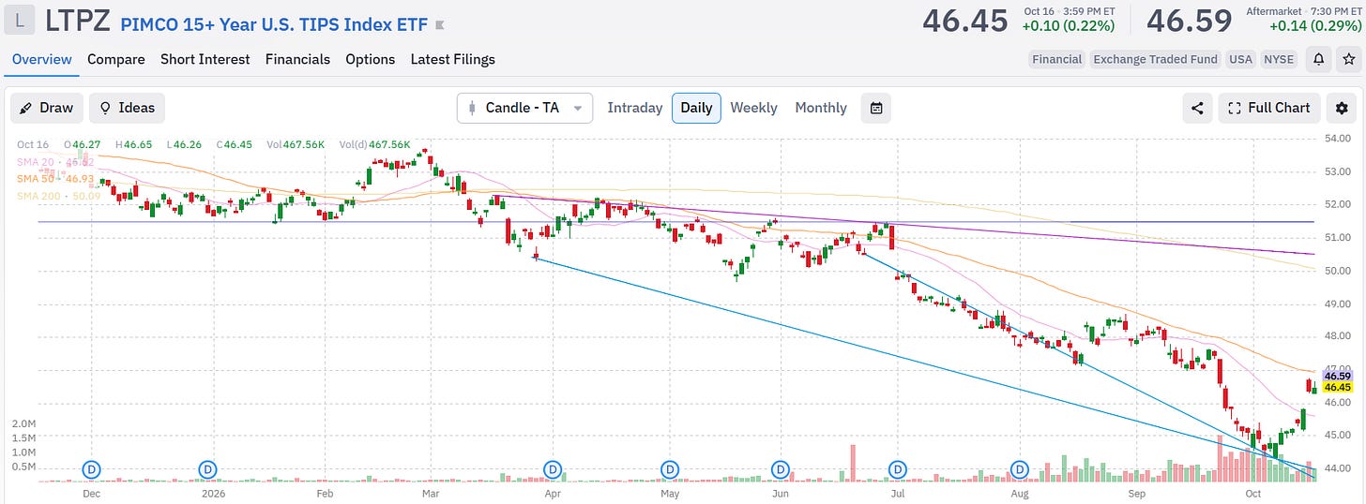Switch to the Overview tab

42,59
